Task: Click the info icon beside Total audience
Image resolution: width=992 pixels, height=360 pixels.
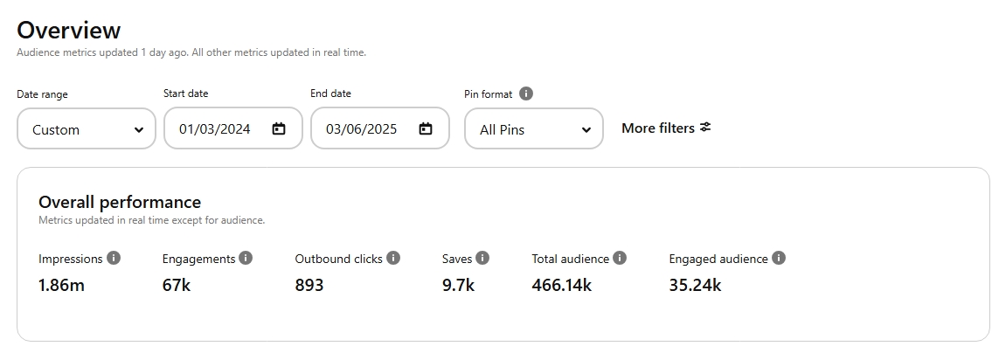Action: (x=620, y=258)
